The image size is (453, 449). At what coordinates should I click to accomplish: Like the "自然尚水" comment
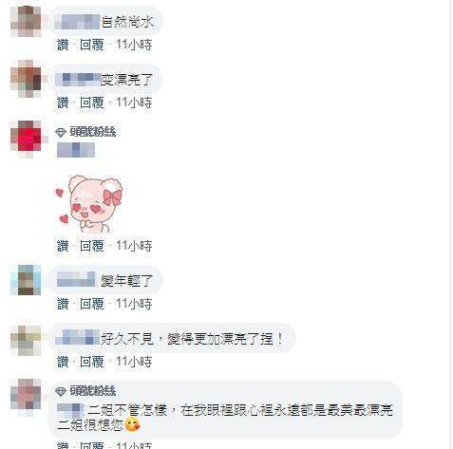pyautogui.click(x=63, y=45)
